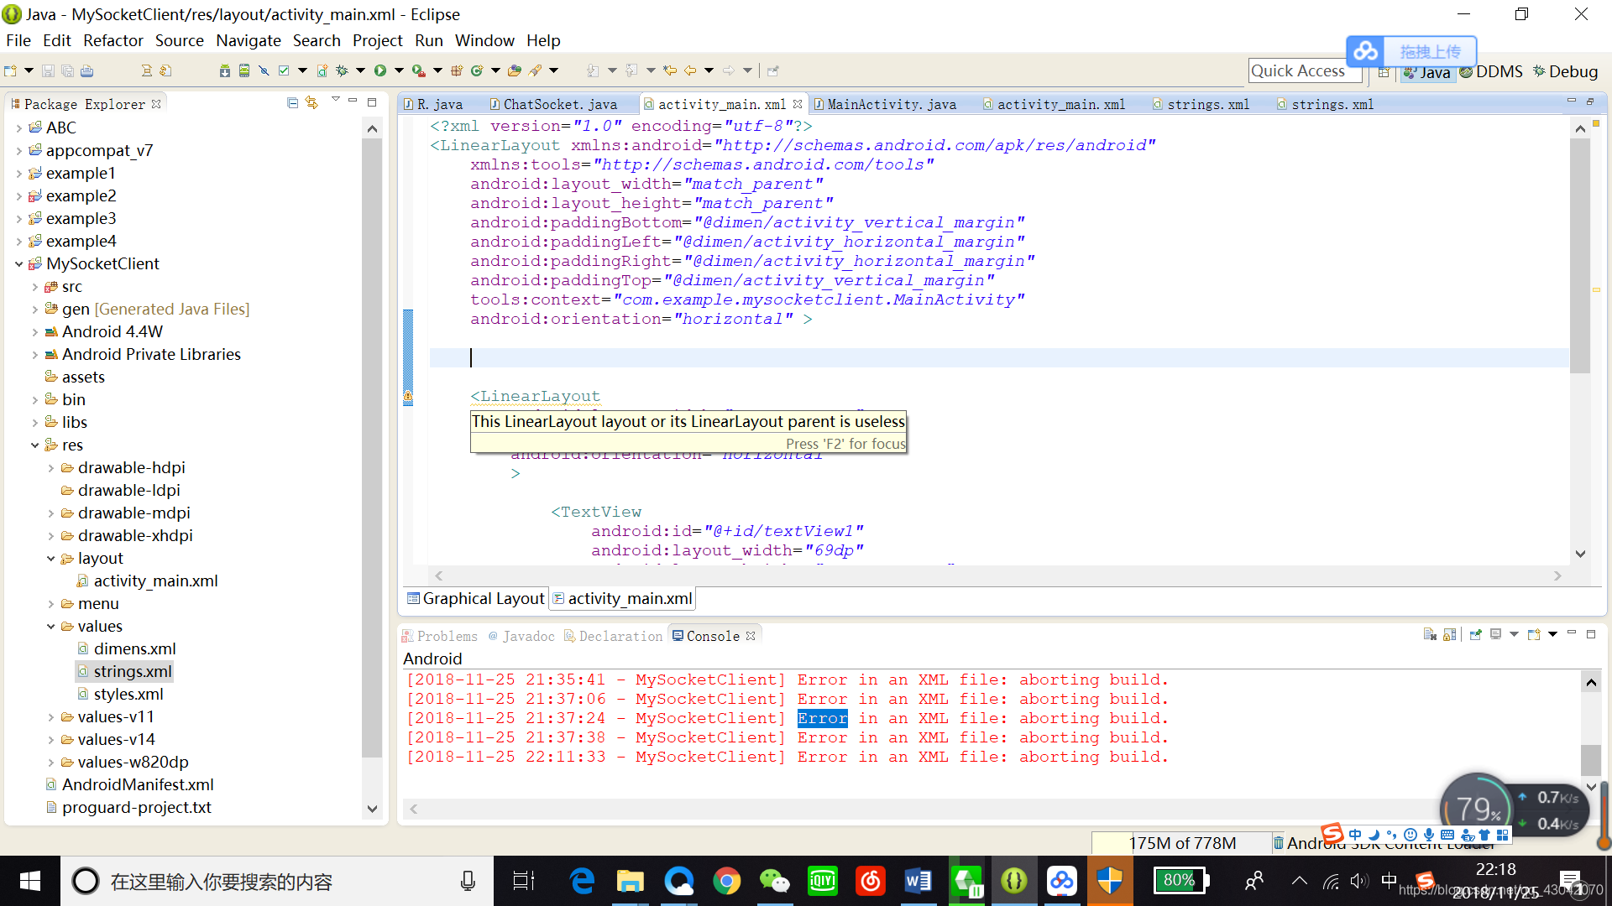
Task: Collapse the values folder
Action: [51, 626]
